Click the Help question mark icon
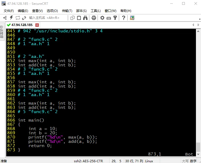Viewport: 201px width, 163px height. 124,18
